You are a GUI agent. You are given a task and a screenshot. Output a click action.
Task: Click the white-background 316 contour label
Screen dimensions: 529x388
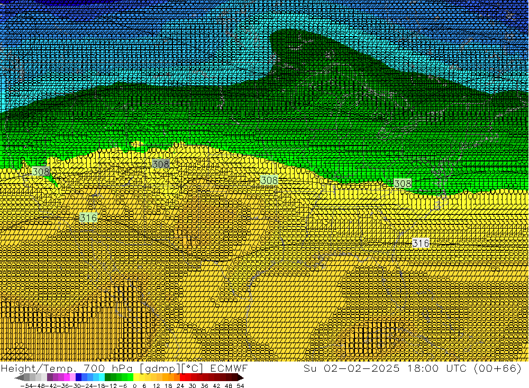tap(421, 243)
